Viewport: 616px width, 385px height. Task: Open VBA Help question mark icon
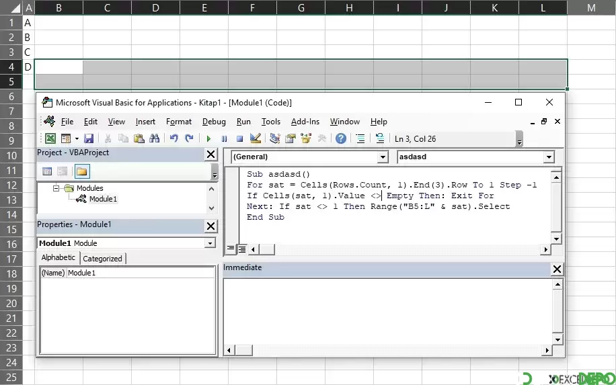click(341, 138)
